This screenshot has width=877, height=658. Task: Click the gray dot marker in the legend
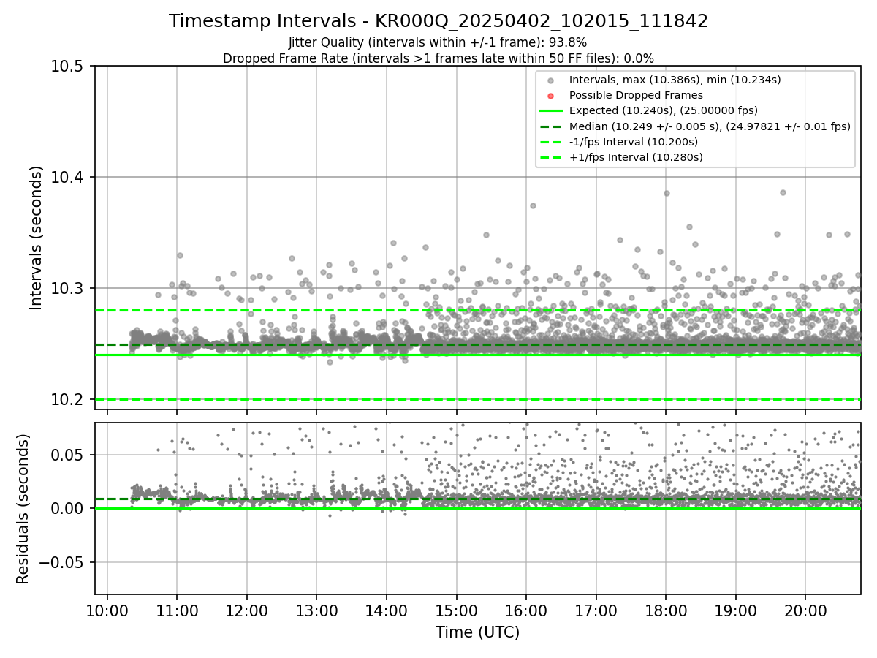551,80
